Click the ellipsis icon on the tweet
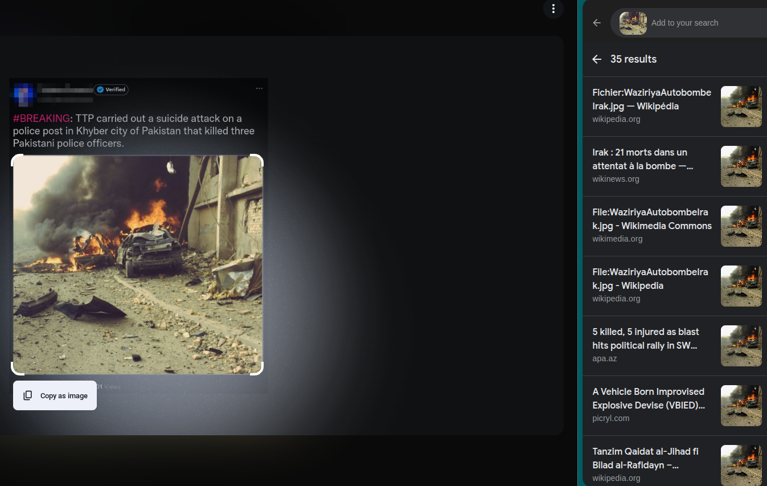 [x=259, y=88]
